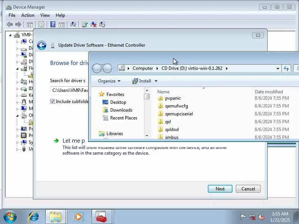Viewport: 299px width, 224px height.
Task: Click the navigation pane scrollbar up arrow
Action: (x=147, y=91)
